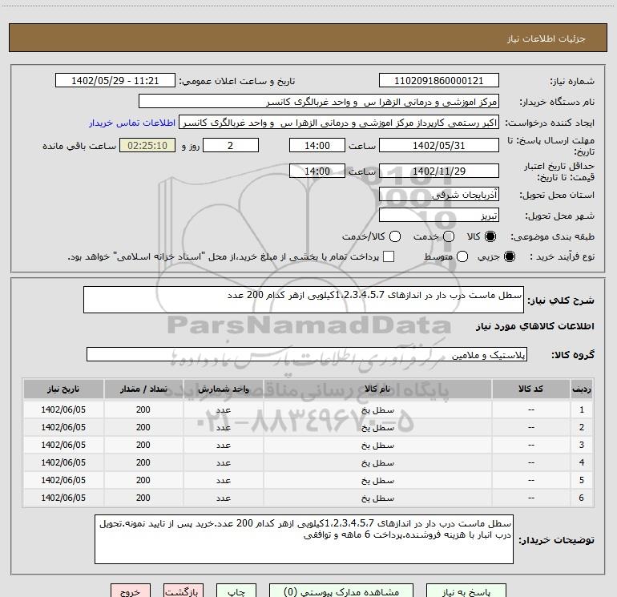The image size is (617, 597).
Task: Click the جزئیات اطلاعات نیاز header title
Action: click(x=546, y=38)
